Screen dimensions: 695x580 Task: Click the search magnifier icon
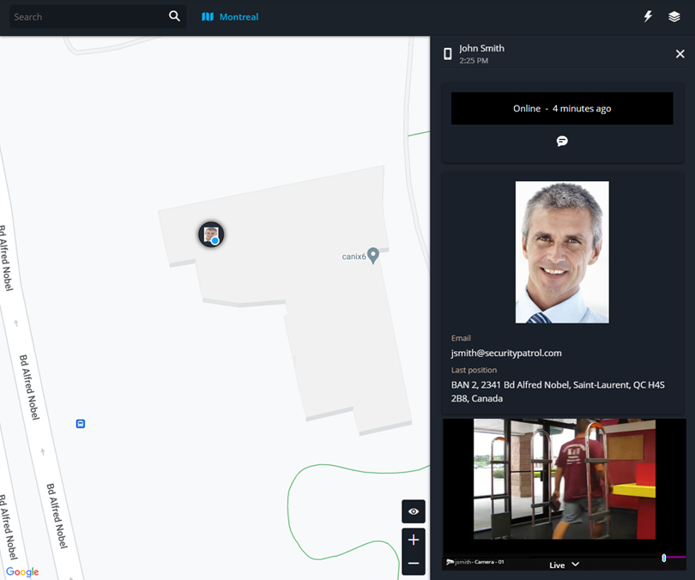pyautogui.click(x=174, y=16)
